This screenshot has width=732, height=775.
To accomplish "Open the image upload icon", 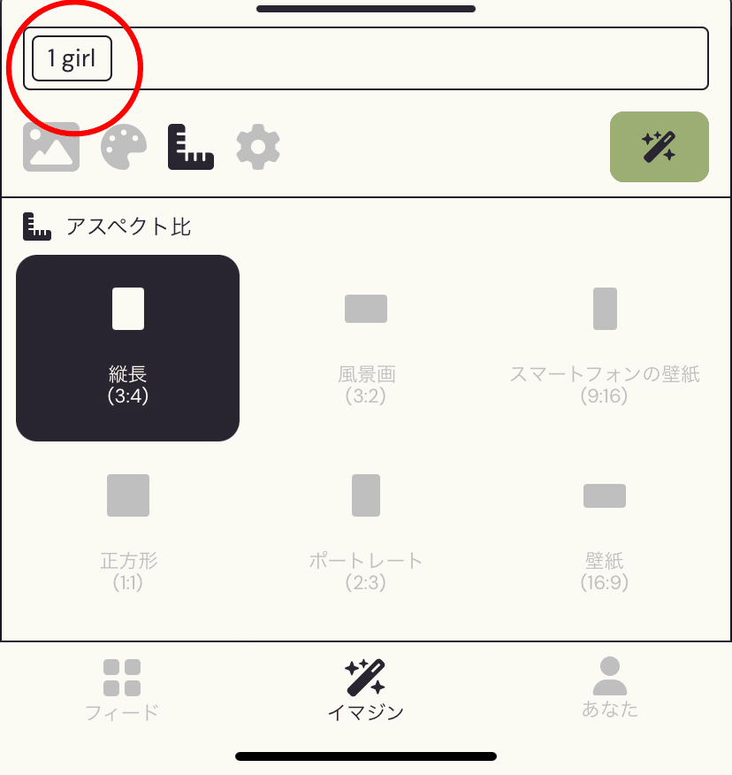I will point(51,147).
